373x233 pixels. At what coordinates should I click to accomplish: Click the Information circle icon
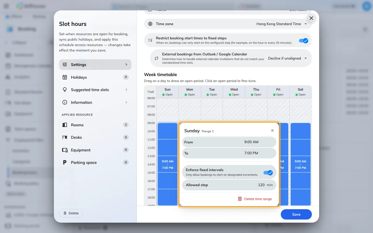click(65, 102)
